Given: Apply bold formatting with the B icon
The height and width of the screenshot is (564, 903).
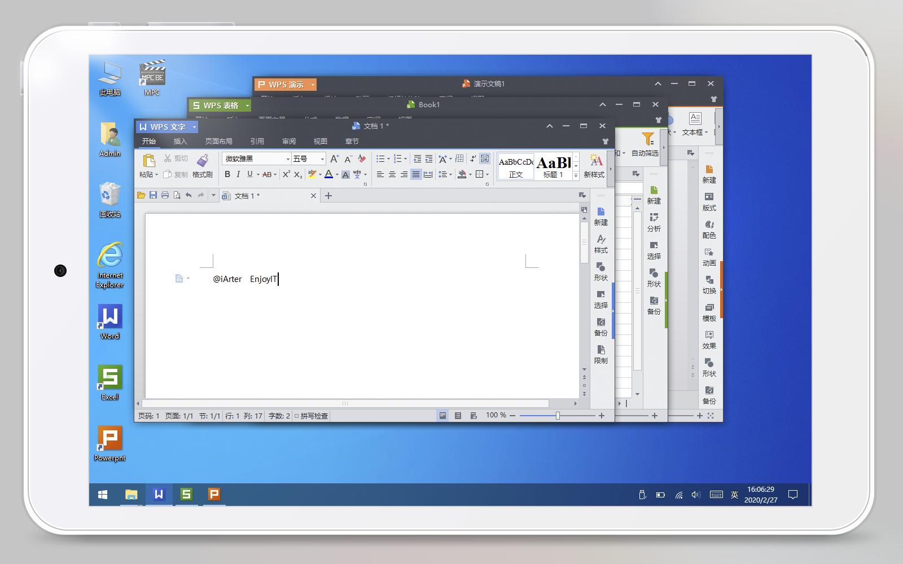Looking at the screenshot, I should tap(227, 174).
